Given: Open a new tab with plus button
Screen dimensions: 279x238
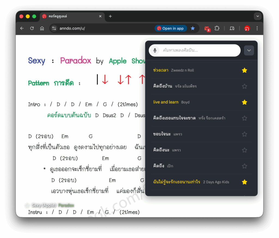Looking at the screenshot, I should [110, 16].
